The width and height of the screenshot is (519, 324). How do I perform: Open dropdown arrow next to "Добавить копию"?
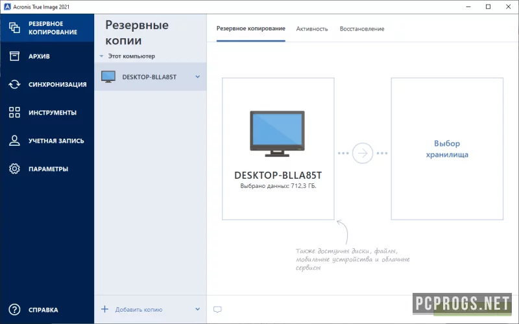coord(198,309)
